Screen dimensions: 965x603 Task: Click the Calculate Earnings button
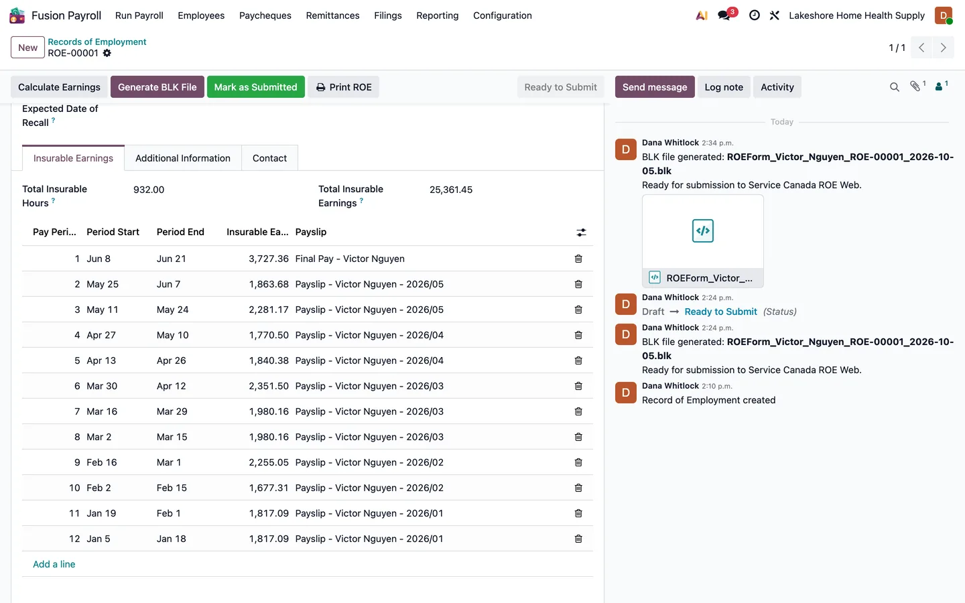point(59,87)
